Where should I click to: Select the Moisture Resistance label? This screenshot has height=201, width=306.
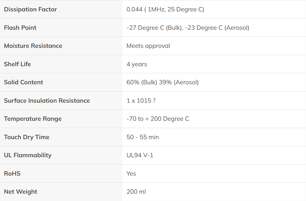(x=33, y=46)
